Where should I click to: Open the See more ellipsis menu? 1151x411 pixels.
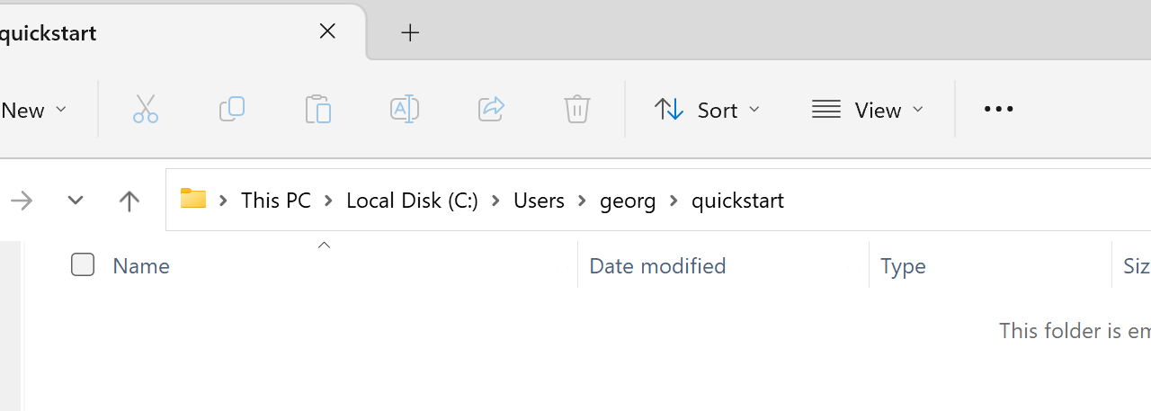pyautogui.click(x=998, y=110)
